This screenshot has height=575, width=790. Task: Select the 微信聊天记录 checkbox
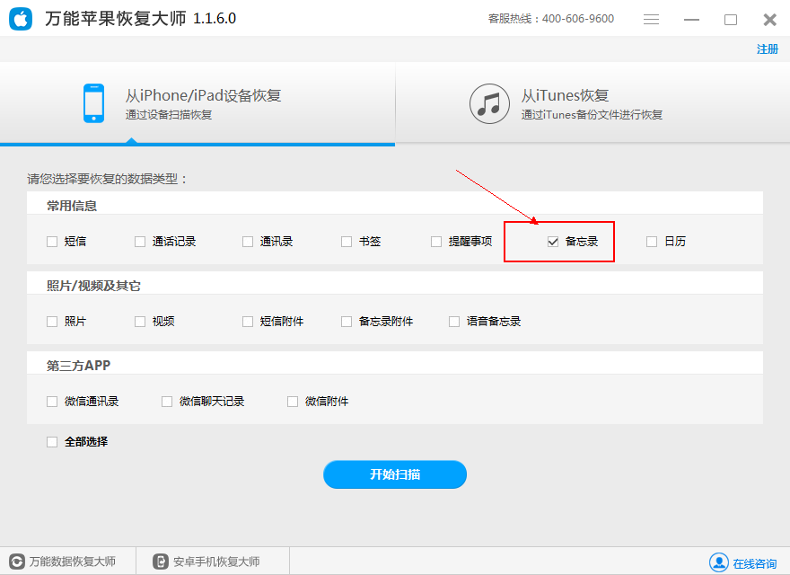tap(167, 402)
